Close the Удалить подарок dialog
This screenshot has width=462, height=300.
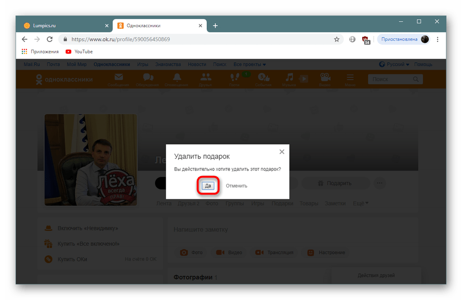click(x=282, y=152)
